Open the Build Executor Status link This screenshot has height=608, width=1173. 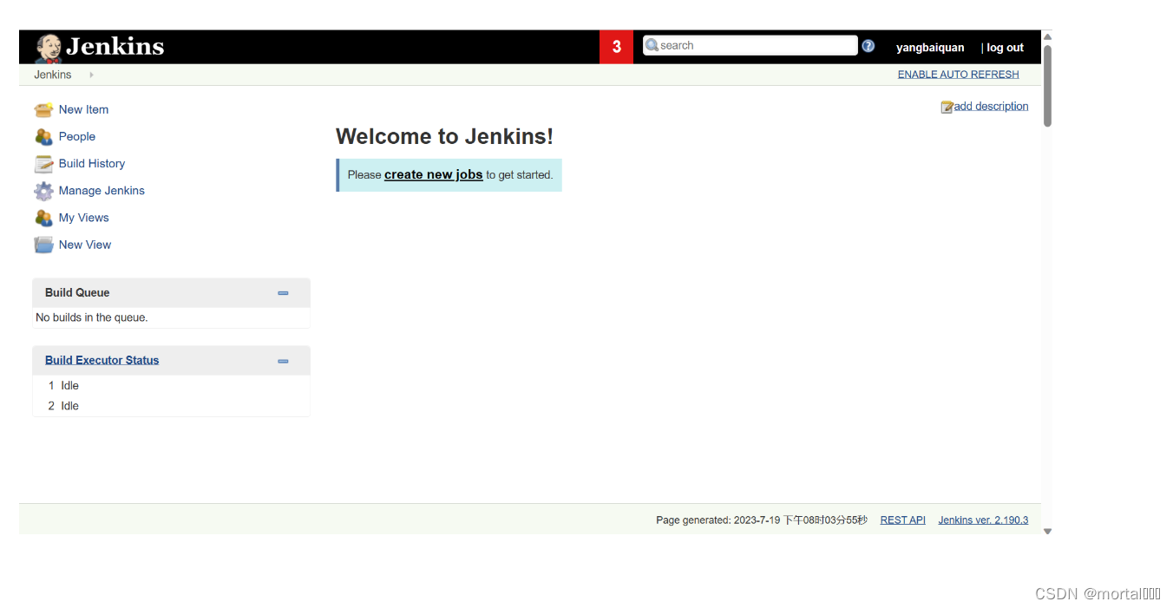[x=102, y=360]
